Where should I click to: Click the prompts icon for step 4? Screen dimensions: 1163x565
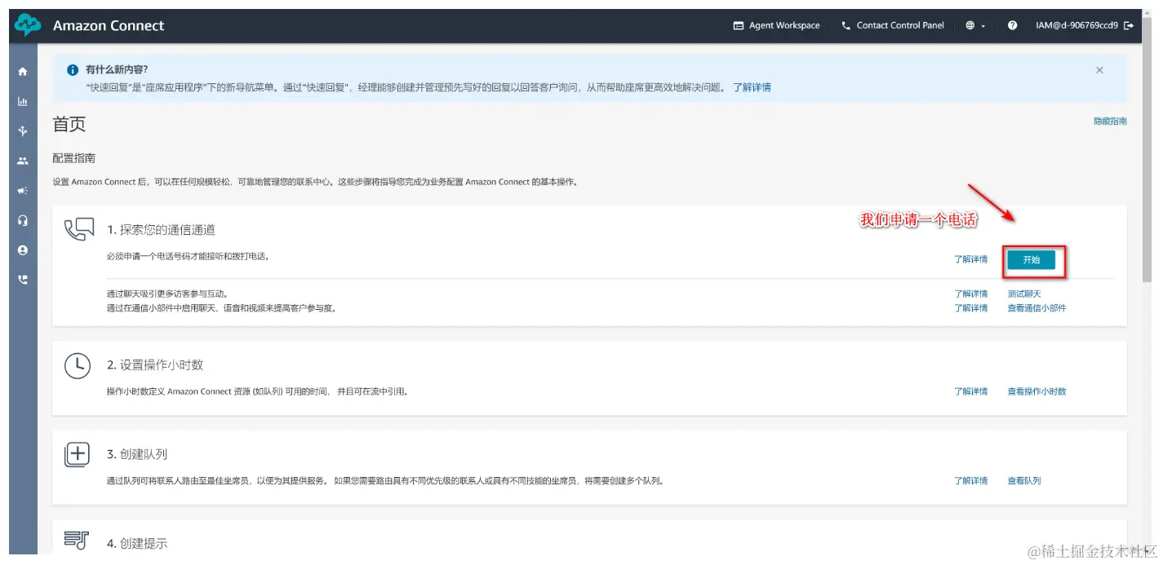(76, 539)
